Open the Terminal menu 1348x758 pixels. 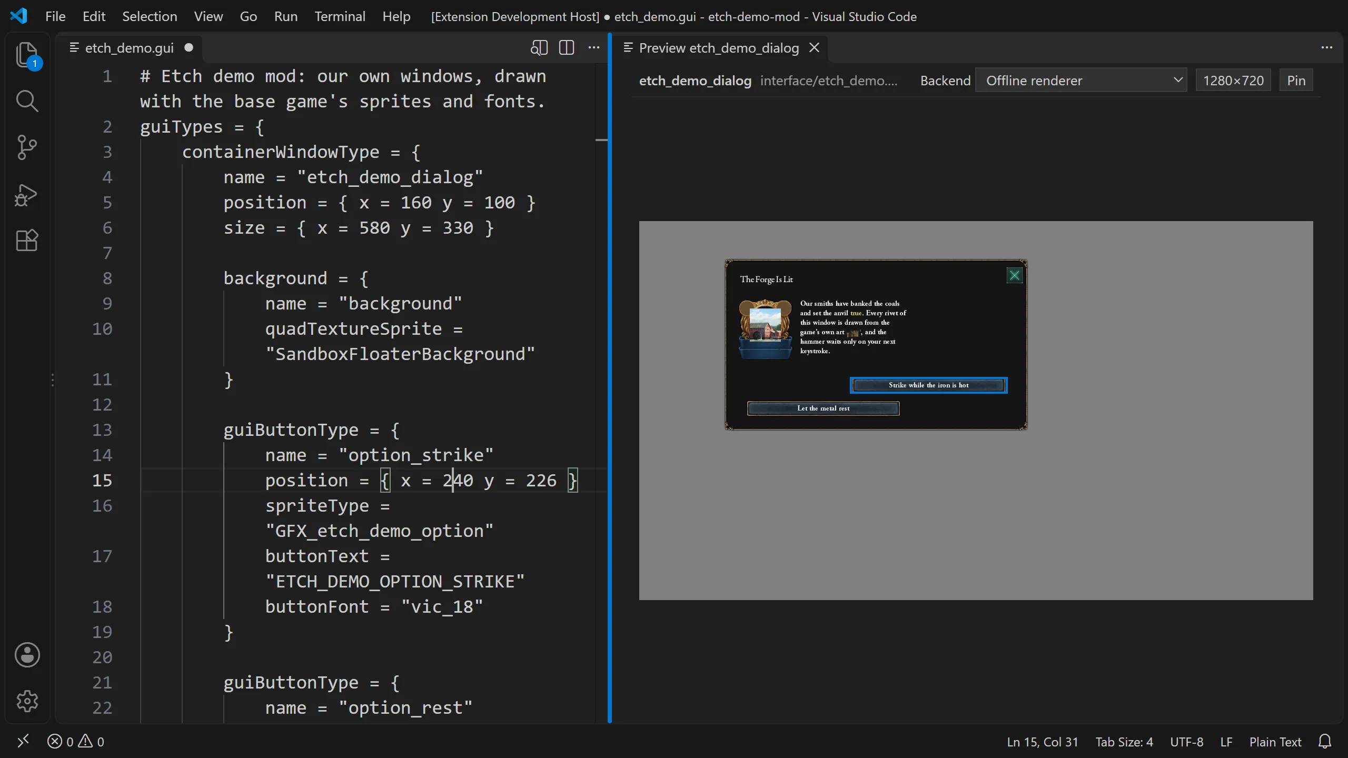tap(340, 16)
